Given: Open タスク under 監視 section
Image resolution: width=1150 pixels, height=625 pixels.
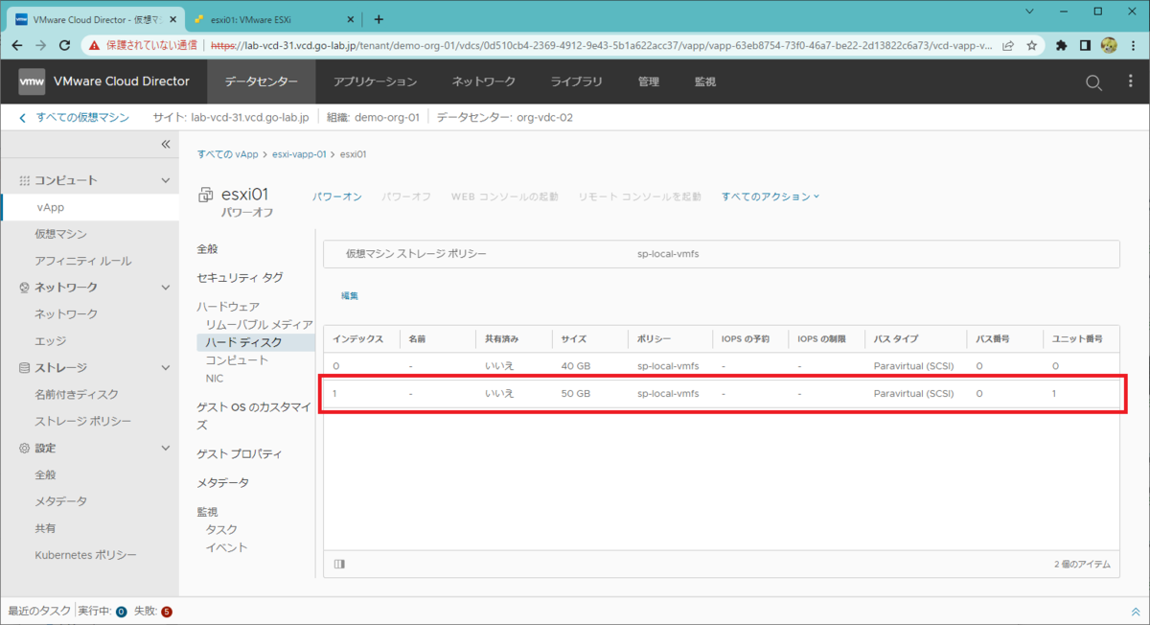Looking at the screenshot, I should pyautogui.click(x=221, y=529).
